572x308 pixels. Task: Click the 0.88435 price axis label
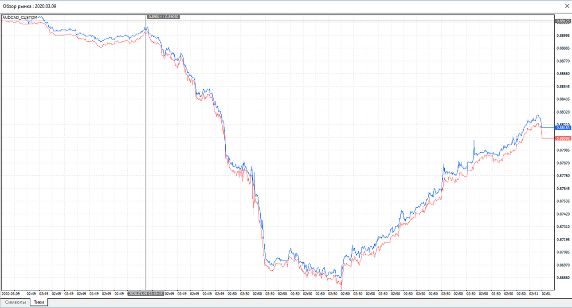[x=563, y=99]
